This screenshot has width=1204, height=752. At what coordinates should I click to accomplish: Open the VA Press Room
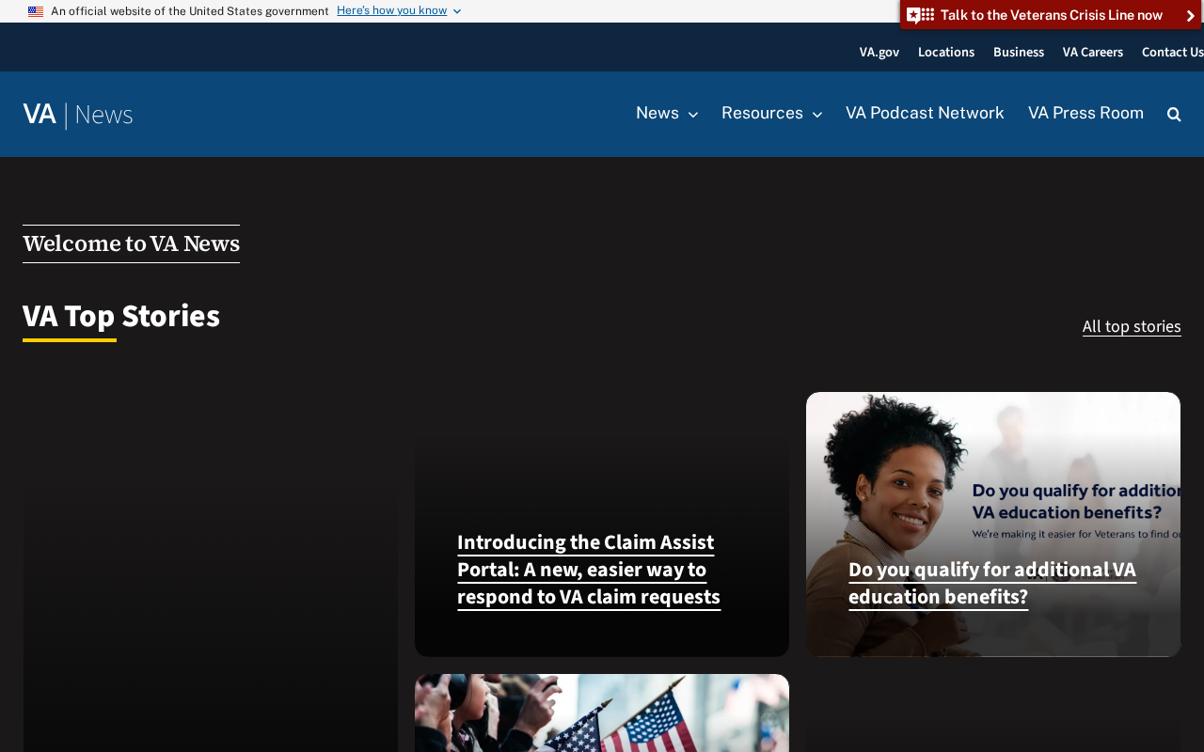tap(1085, 113)
